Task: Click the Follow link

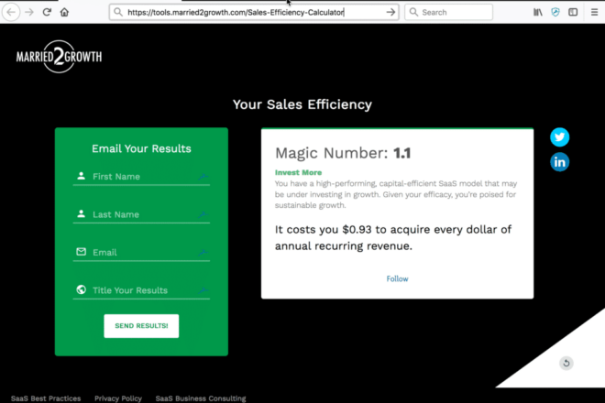Action: click(397, 278)
